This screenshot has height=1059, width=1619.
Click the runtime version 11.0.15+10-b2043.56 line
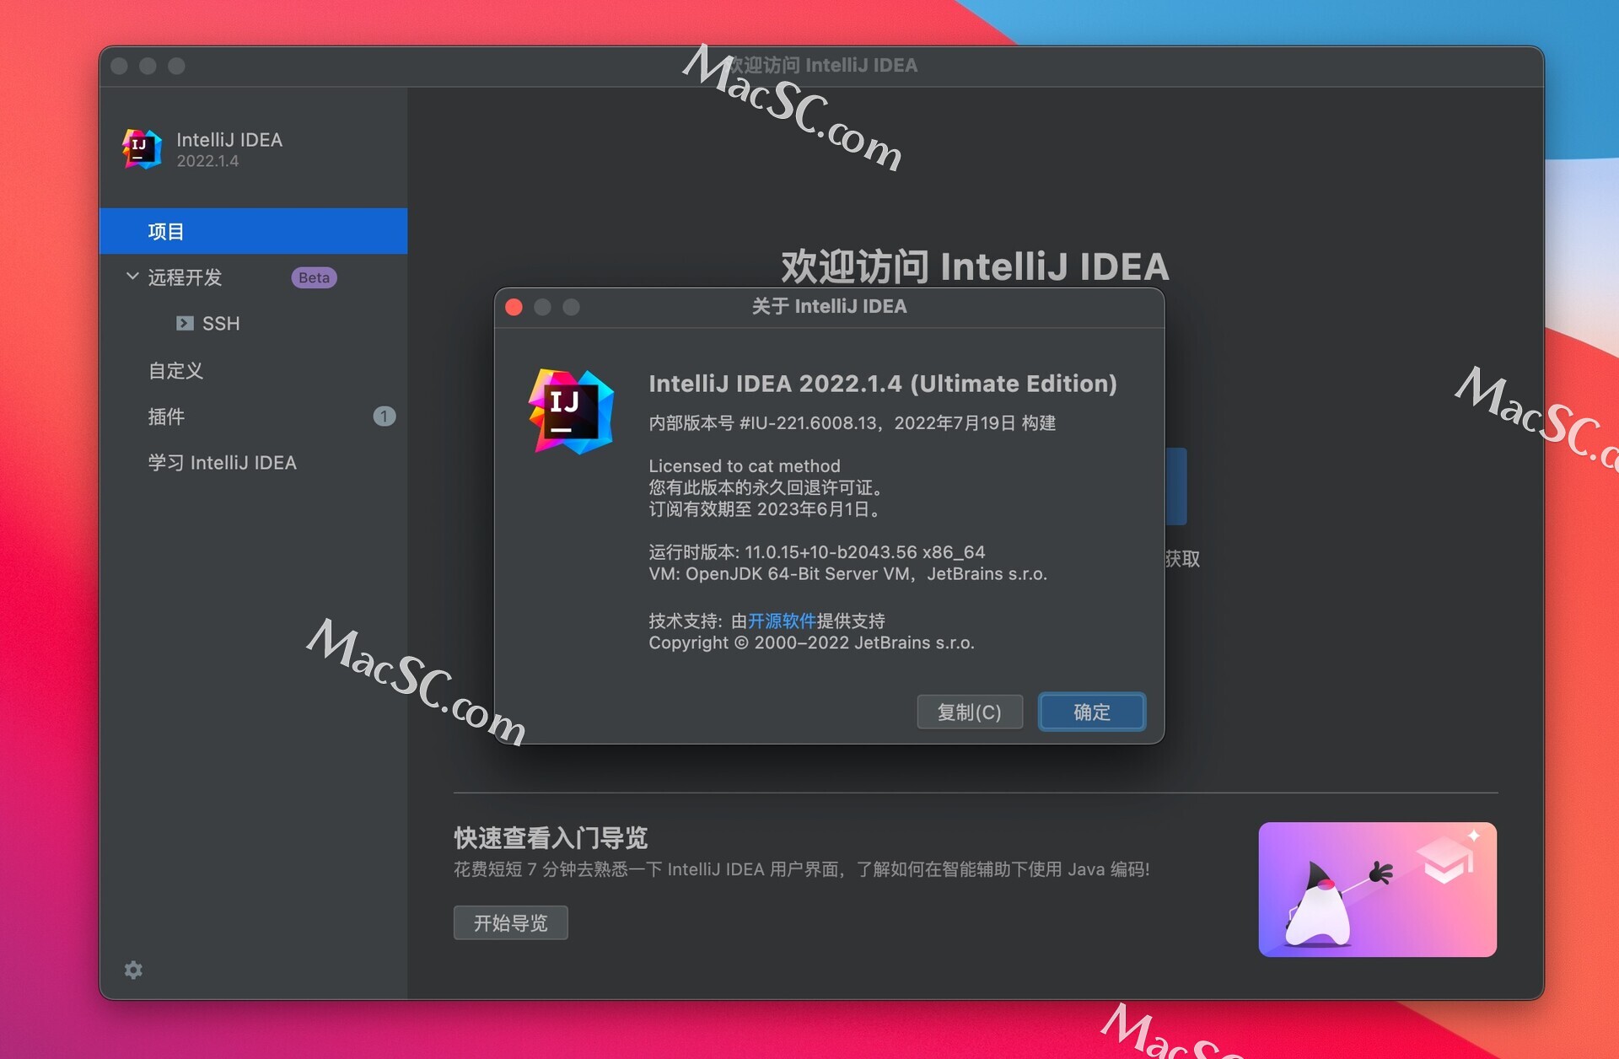tap(816, 552)
